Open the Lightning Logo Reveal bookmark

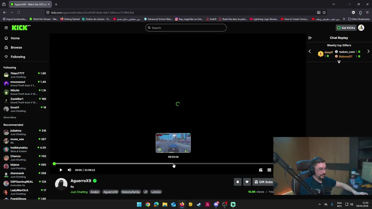[264, 19]
